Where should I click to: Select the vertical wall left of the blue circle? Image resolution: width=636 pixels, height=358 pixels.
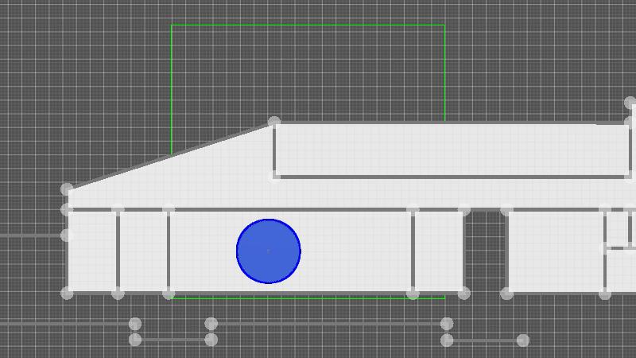point(169,251)
